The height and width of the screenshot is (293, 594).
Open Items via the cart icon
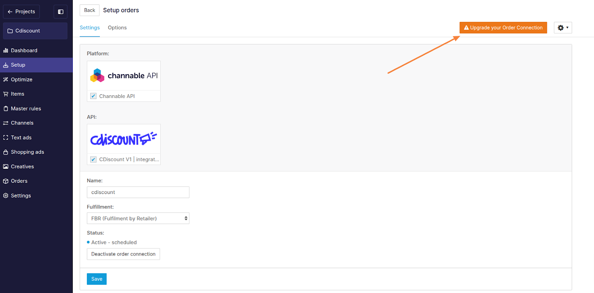click(6, 94)
